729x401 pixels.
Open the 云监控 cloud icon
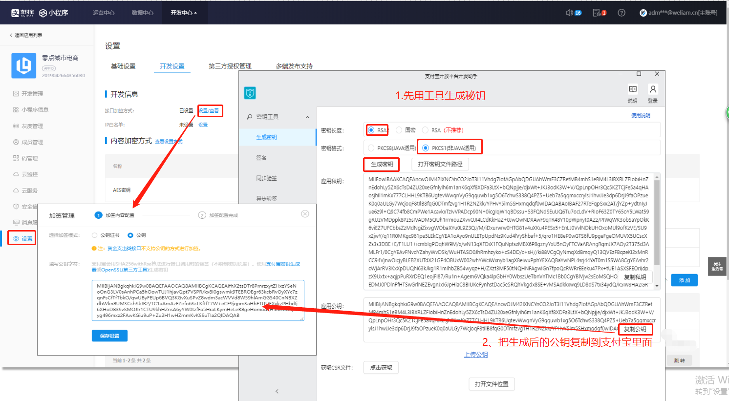coord(16,174)
